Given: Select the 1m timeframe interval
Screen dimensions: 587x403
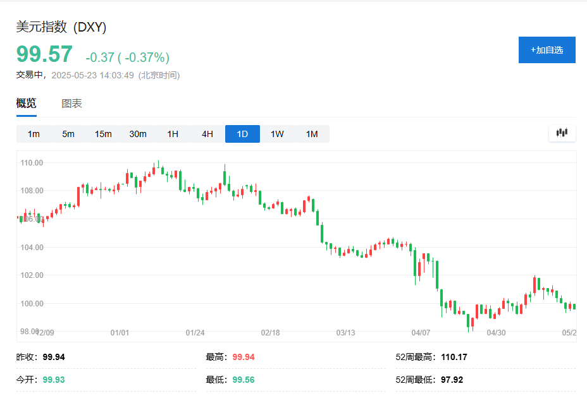Looking at the screenshot, I should (x=34, y=133).
